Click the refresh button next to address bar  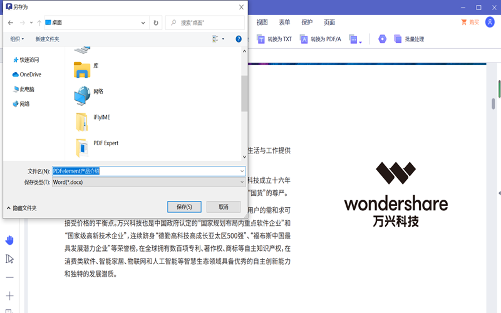(x=156, y=23)
